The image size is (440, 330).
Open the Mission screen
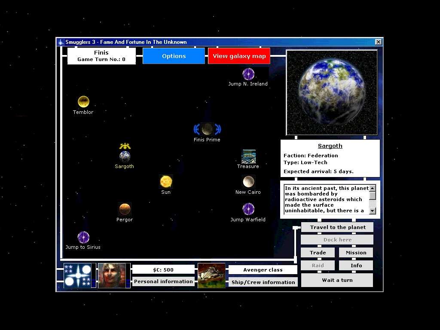click(356, 253)
